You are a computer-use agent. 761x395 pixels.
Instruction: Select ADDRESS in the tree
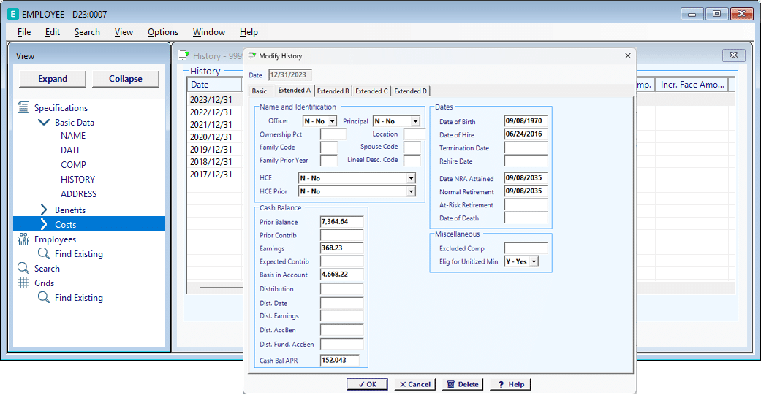(79, 194)
